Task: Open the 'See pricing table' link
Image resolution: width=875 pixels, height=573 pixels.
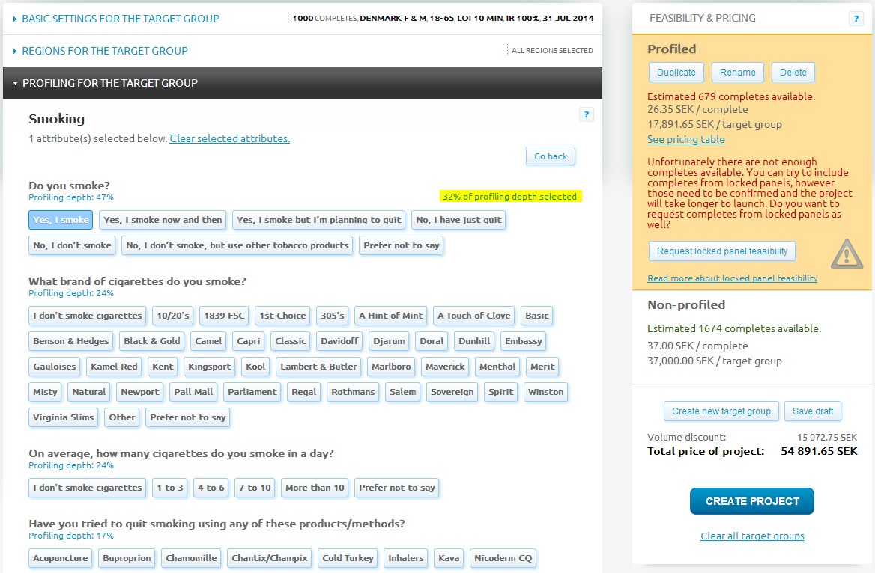Action: pyautogui.click(x=685, y=139)
